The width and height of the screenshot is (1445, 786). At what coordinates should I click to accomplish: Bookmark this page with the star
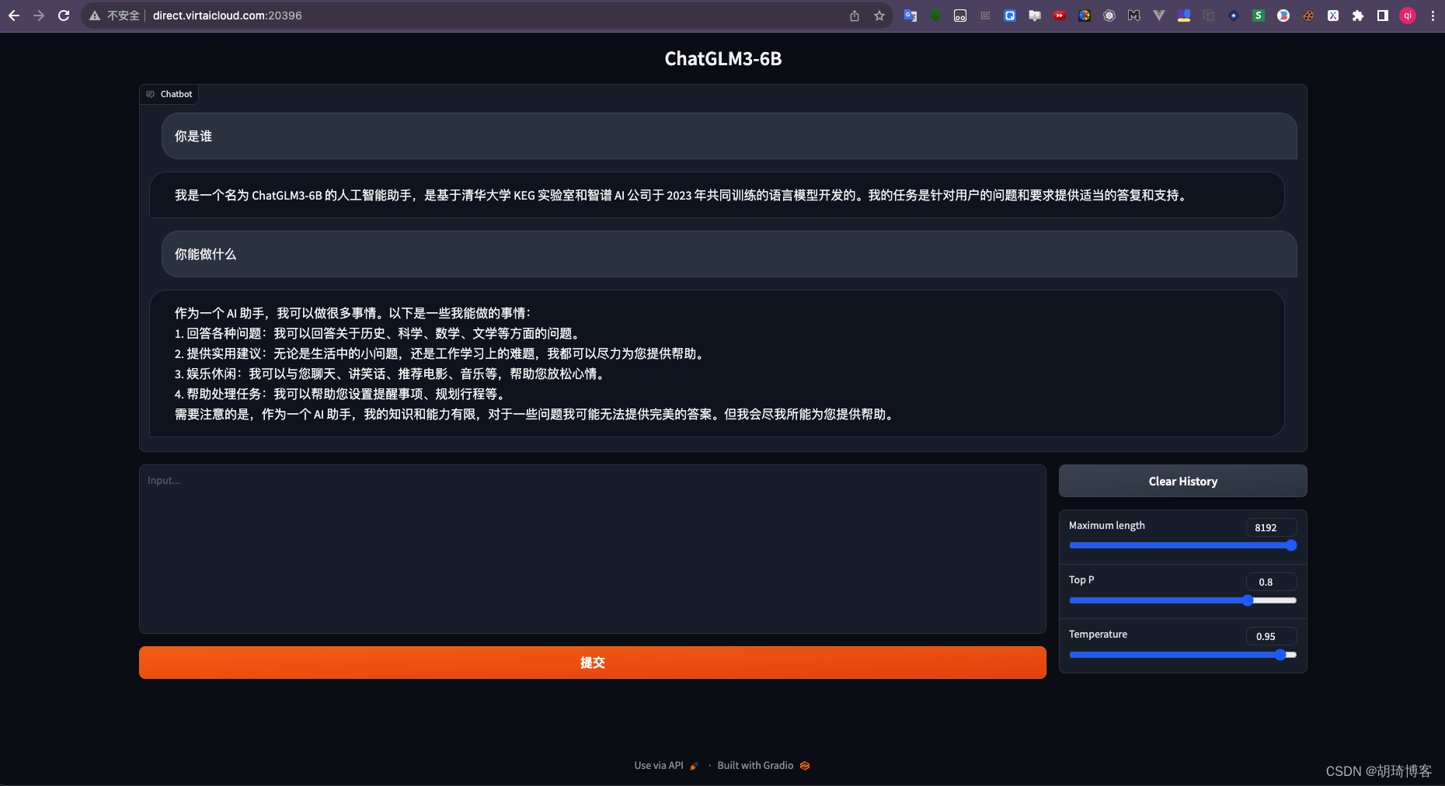pos(879,16)
